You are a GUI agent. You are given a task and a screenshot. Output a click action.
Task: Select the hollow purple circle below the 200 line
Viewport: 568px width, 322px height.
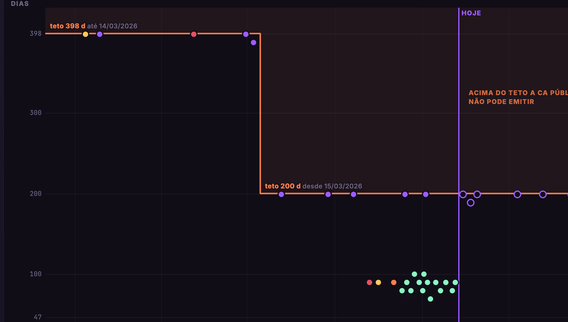pos(471,203)
